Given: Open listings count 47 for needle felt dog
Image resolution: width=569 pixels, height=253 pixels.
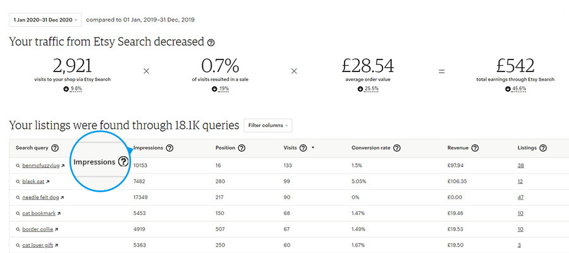Looking at the screenshot, I should click(x=521, y=197).
